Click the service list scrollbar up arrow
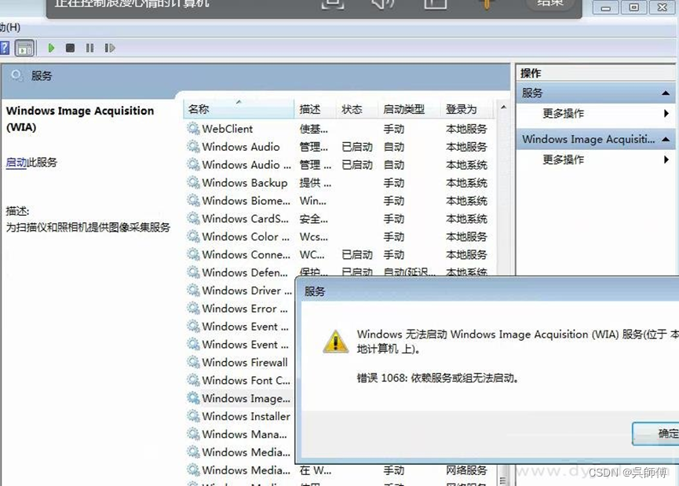Screen dimensions: 679x486 click(503, 107)
